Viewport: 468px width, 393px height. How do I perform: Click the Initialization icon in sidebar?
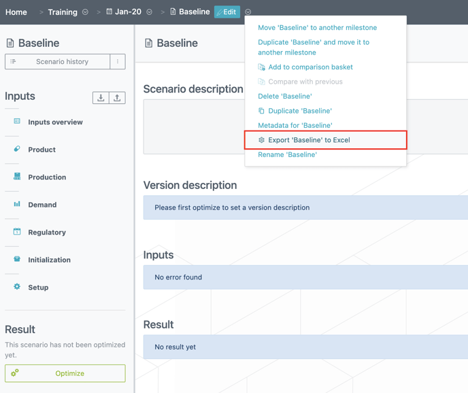(17, 259)
